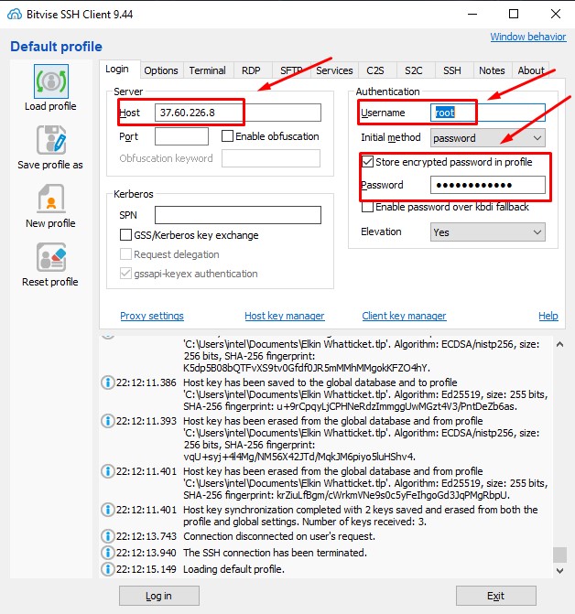Click the Host address input field
This screenshot has height=614, width=575.
pos(237,113)
